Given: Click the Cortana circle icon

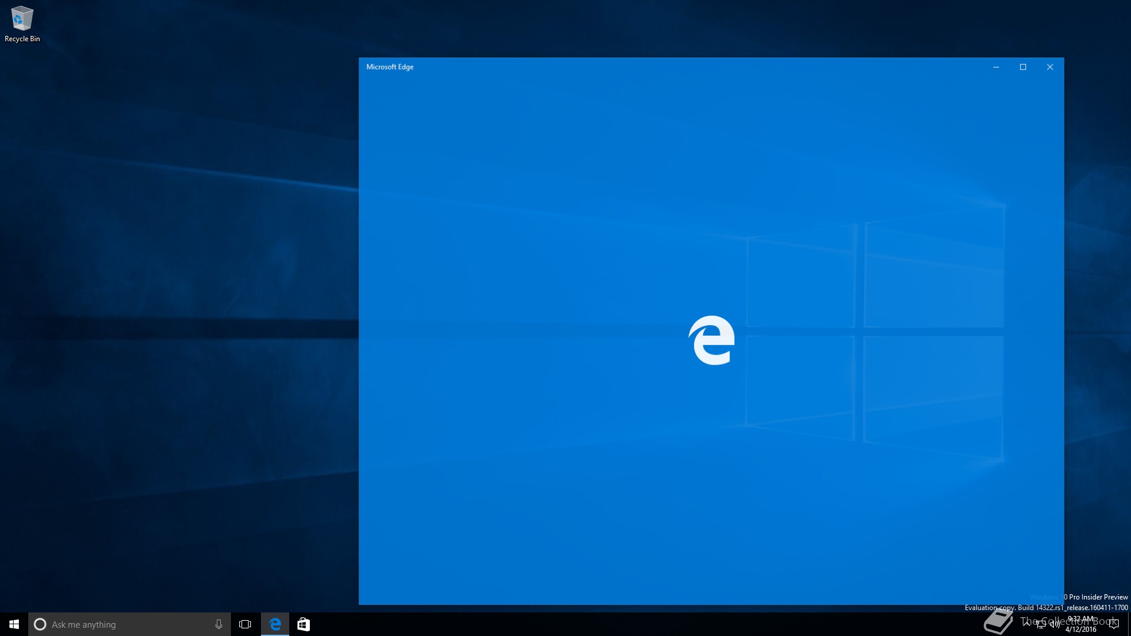Looking at the screenshot, I should (x=40, y=624).
